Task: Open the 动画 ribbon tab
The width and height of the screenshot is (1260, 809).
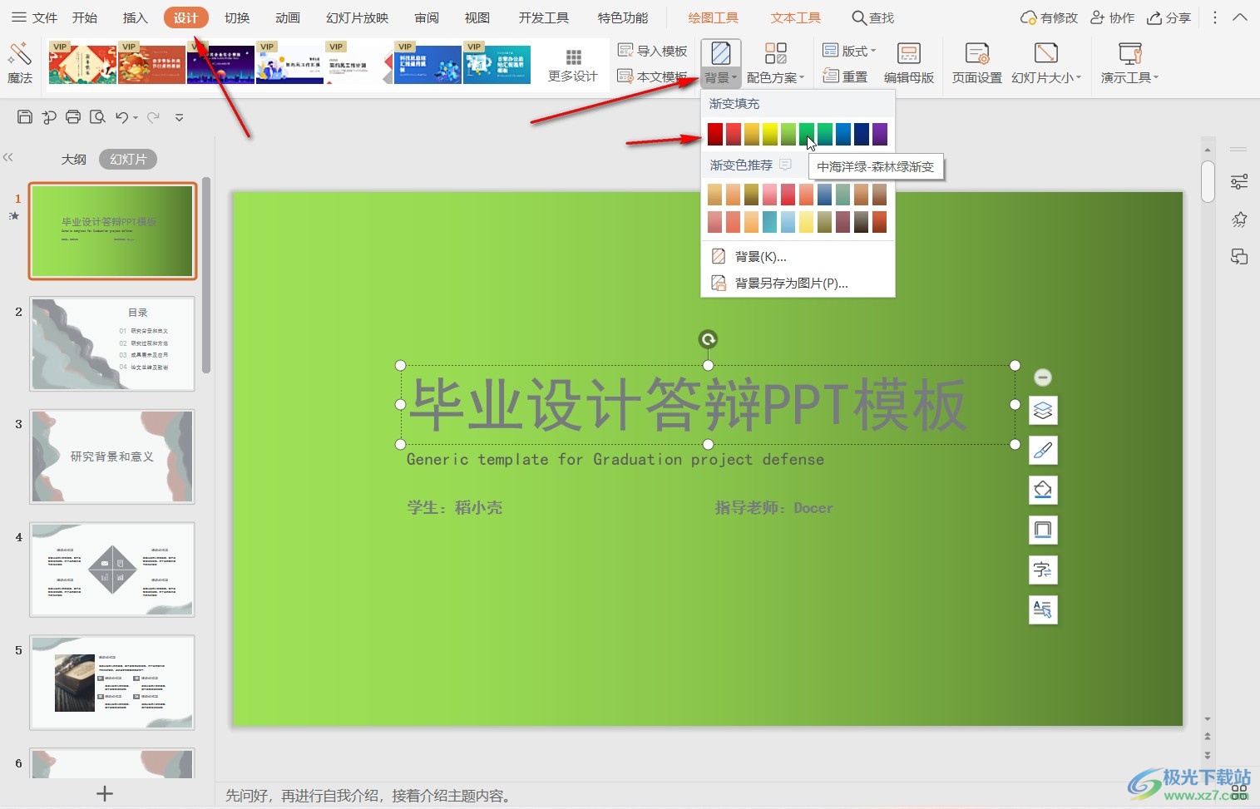Action: click(x=288, y=17)
